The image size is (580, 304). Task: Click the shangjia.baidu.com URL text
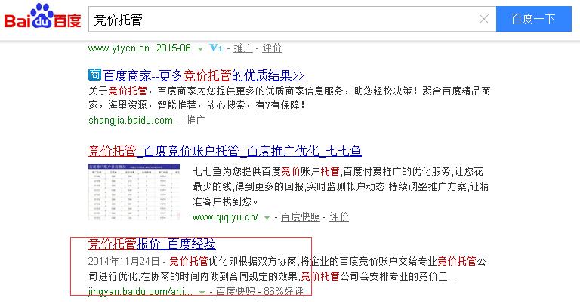pyautogui.click(x=131, y=121)
